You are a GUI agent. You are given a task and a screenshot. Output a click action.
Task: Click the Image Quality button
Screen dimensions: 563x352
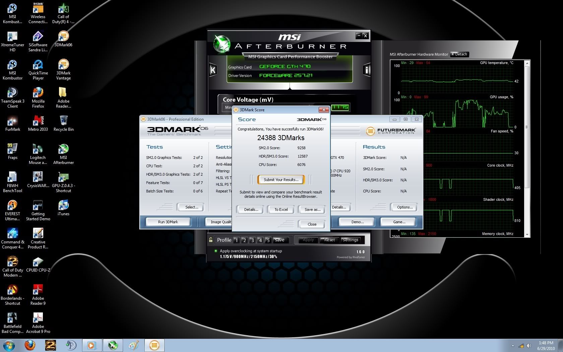pyautogui.click(x=219, y=222)
